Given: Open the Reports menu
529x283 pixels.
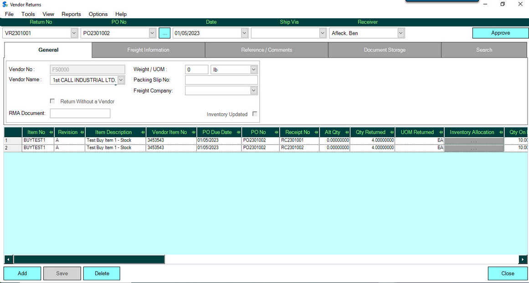Looking at the screenshot, I should [x=71, y=14].
